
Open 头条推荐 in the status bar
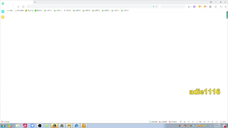(163, 122)
